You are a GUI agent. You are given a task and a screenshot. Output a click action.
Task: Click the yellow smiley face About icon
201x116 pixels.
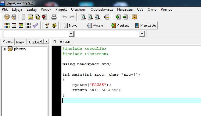54,26
